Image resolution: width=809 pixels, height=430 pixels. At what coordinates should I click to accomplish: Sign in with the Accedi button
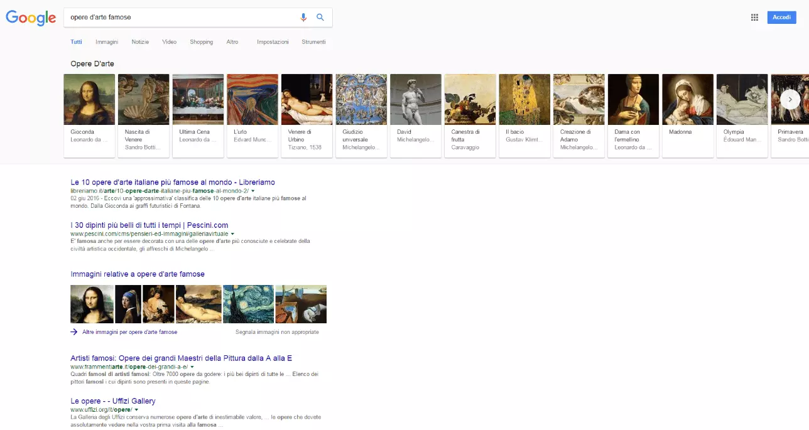point(781,18)
